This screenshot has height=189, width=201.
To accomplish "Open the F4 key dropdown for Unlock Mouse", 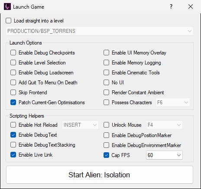I will pos(164,125).
